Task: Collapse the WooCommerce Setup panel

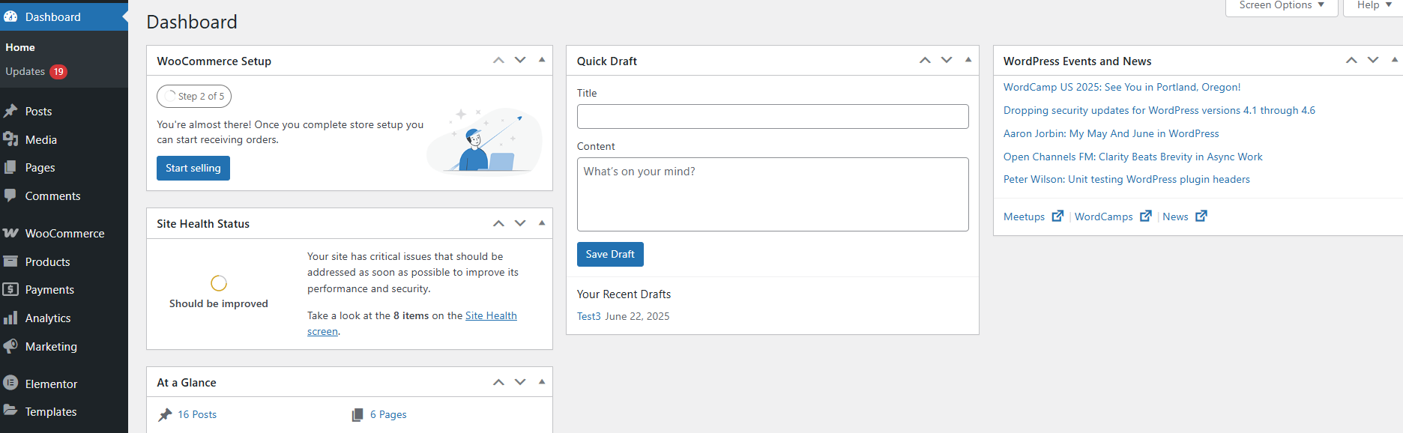Action: (x=542, y=60)
